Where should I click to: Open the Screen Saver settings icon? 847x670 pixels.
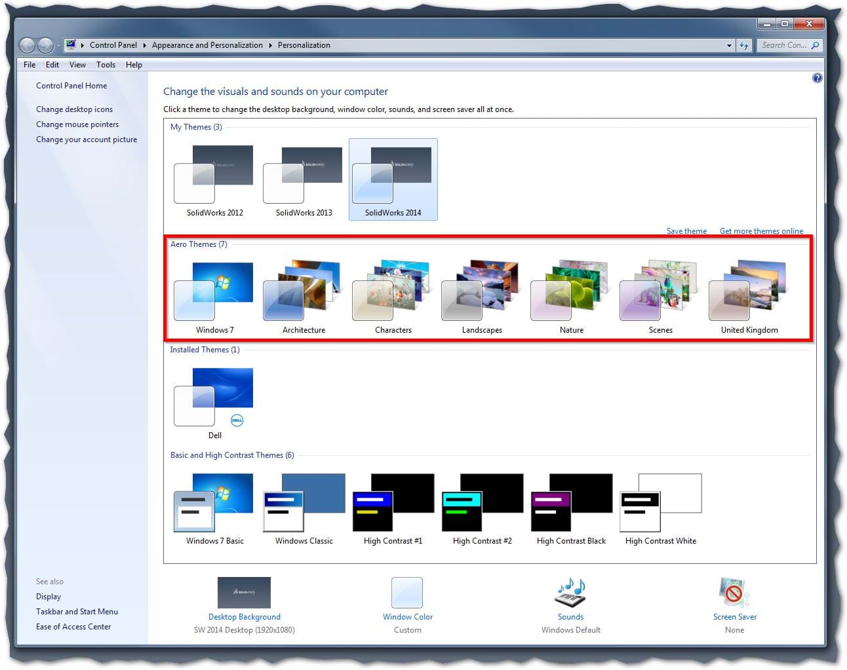[x=734, y=593]
